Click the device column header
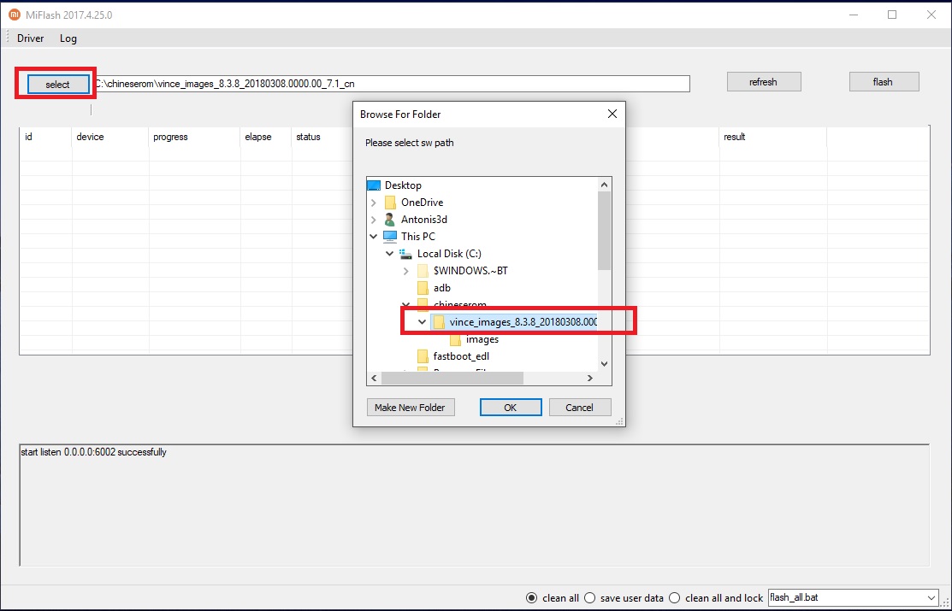The height and width of the screenshot is (611, 952). pyautogui.click(x=109, y=137)
